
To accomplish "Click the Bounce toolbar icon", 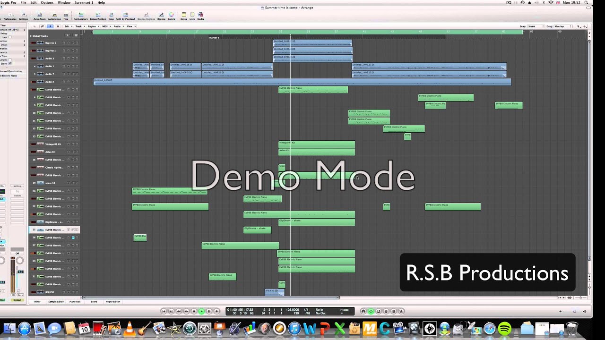I will (161, 16).
